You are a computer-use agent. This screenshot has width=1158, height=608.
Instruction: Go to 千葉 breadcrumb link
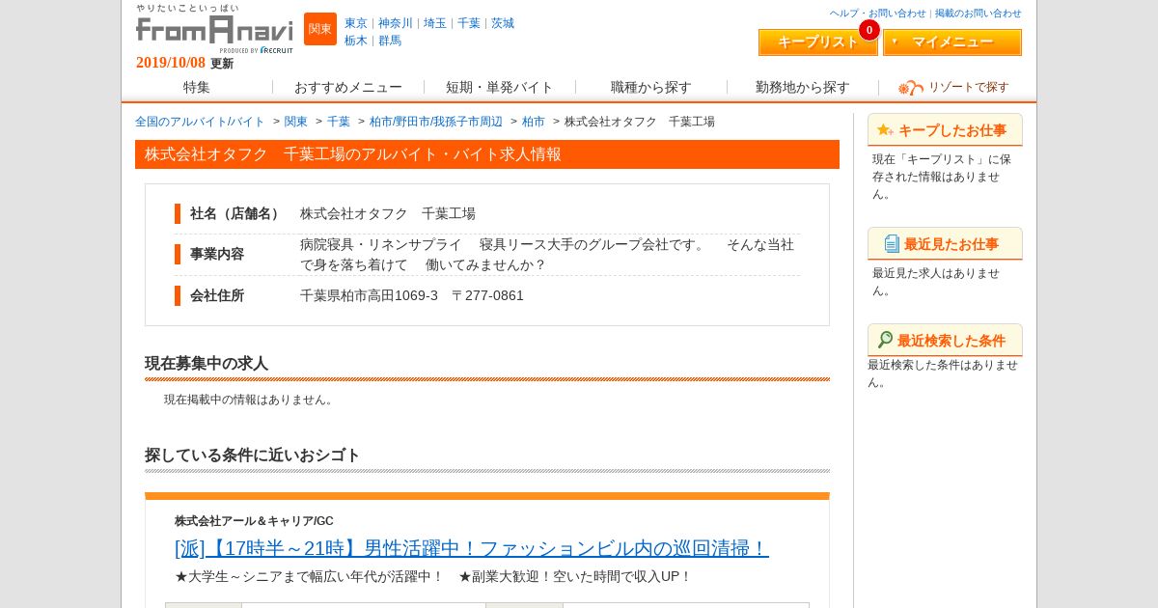339,122
